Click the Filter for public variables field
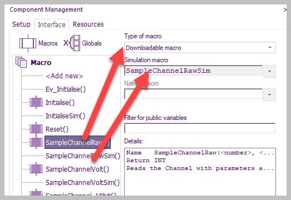Screen dimensions: 291x200 [200, 128]
